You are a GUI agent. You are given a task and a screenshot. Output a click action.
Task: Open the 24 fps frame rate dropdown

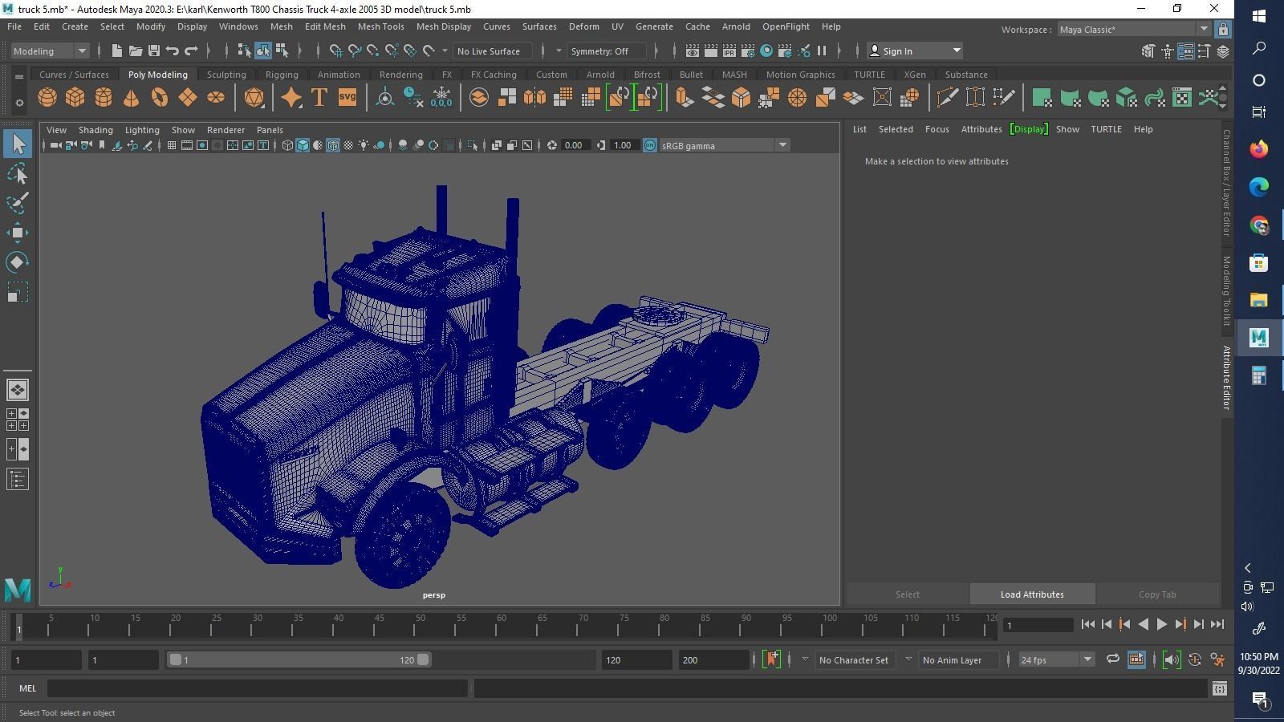pyautogui.click(x=1055, y=659)
